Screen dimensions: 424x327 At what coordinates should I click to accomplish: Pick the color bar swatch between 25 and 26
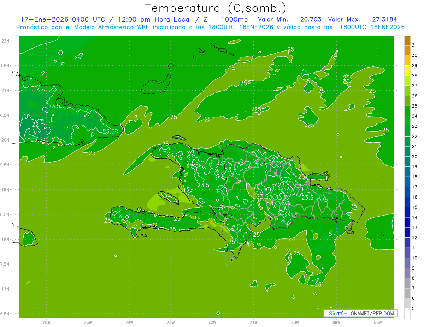pos(407,101)
